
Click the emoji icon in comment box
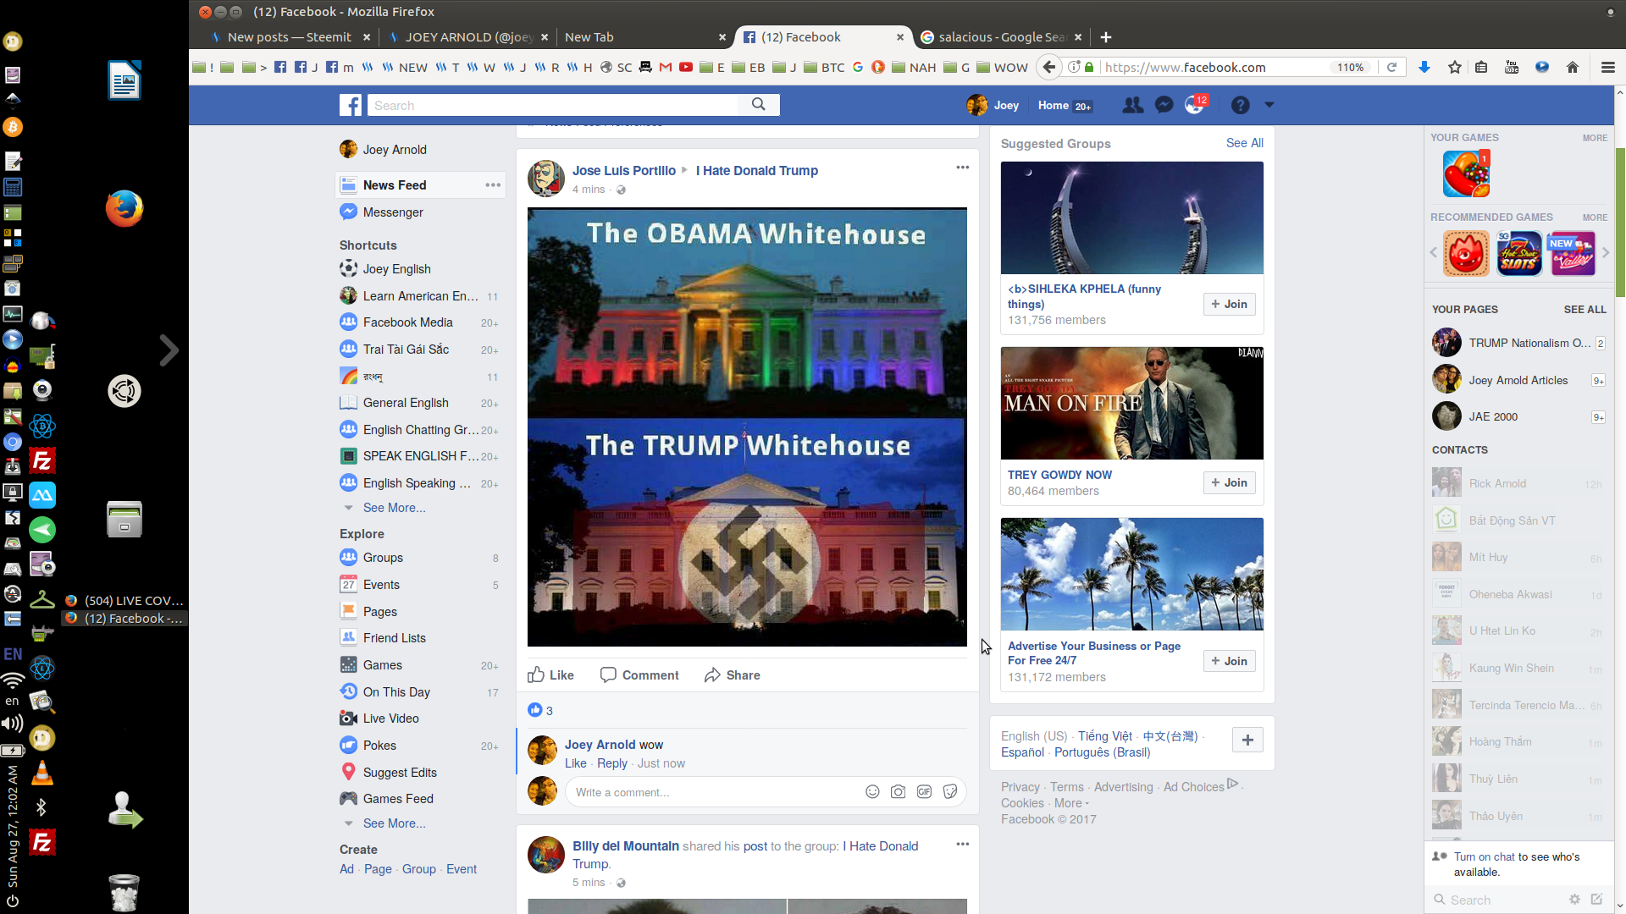(872, 792)
